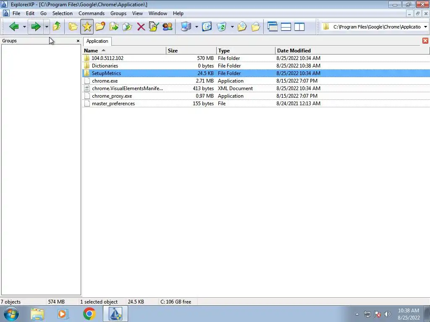The height and width of the screenshot is (322, 430).
Task: Click the blue refresh panel icon
Action: coord(207,26)
